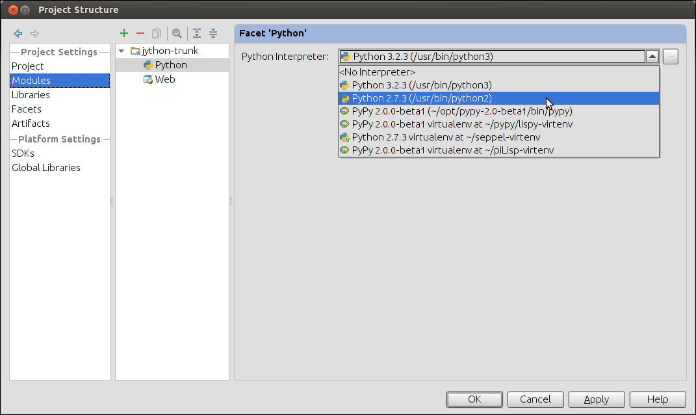Open SDKs under Platform Settings
The height and width of the screenshot is (415, 696).
[x=23, y=154]
